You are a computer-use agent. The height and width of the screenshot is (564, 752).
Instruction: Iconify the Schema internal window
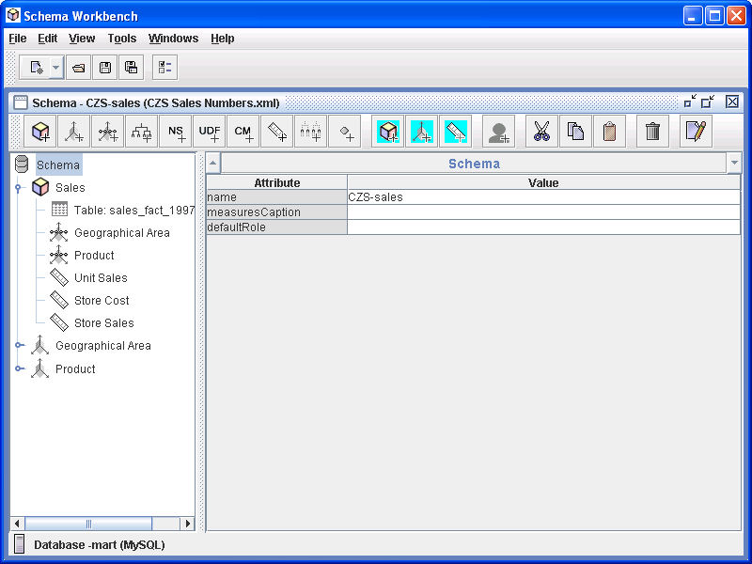pyautogui.click(x=690, y=102)
